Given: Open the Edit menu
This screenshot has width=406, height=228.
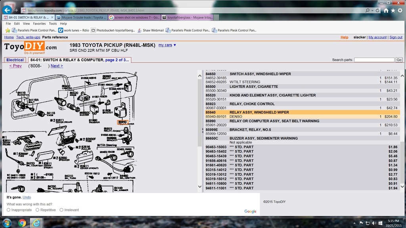Looking at the screenshot, I should [17, 23].
